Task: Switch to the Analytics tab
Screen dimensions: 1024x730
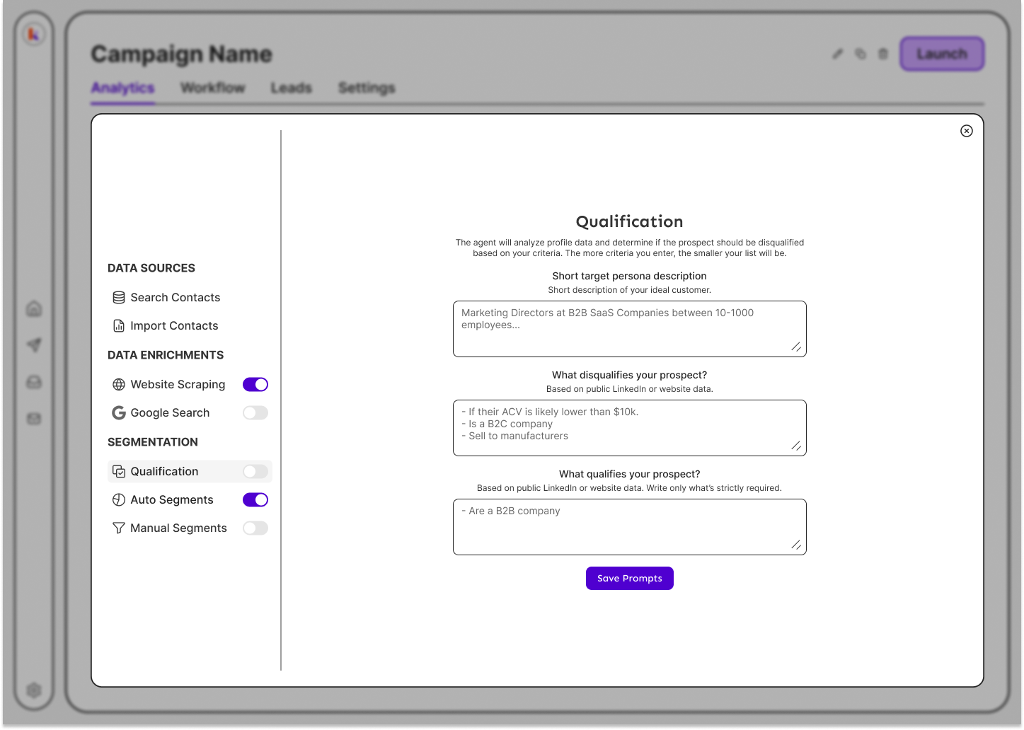Action: pyautogui.click(x=122, y=88)
